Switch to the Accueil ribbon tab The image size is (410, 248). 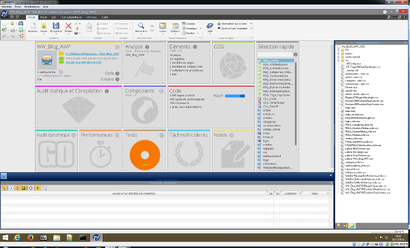pos(32,17)
